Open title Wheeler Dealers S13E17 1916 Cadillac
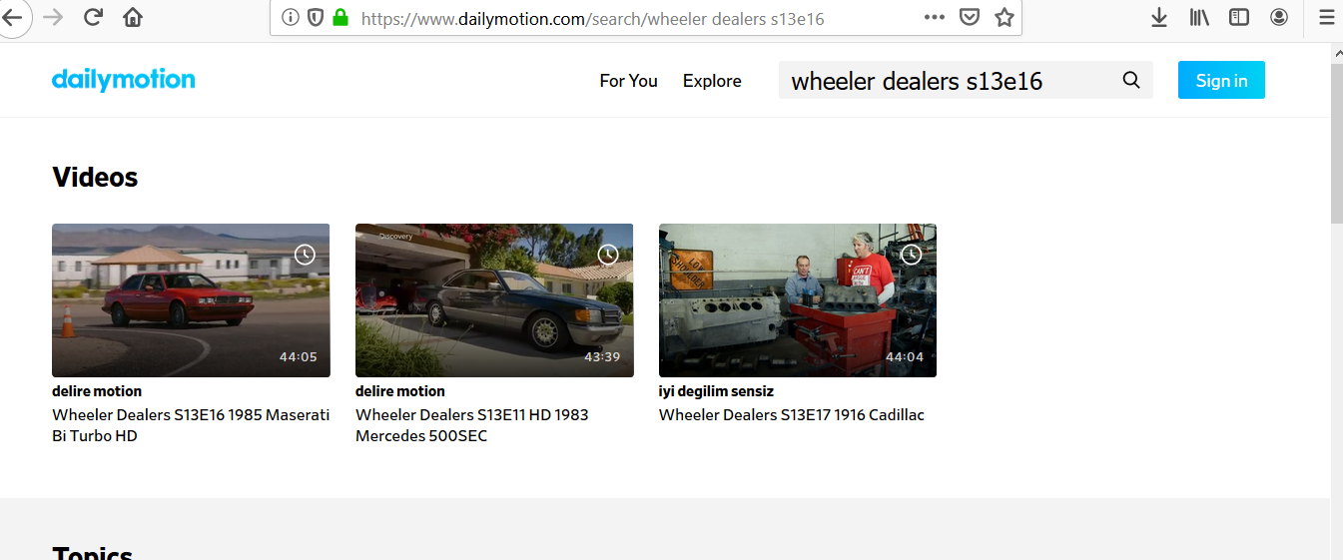The width and height of the screenshot is (1343, 560). click(792, 415)
